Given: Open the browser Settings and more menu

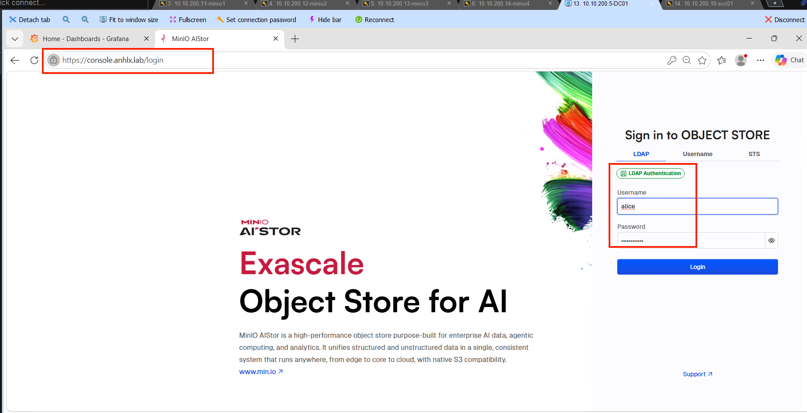Looking at the screenshot, I should pos(761,60).
